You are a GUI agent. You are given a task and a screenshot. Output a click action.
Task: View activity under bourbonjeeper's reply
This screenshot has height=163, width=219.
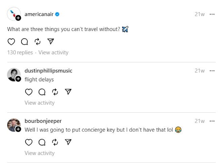[39, 153]
